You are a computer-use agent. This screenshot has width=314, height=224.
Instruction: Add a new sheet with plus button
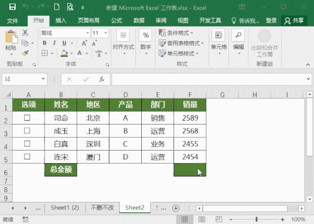pyautogui.click(x=176, y=208)
